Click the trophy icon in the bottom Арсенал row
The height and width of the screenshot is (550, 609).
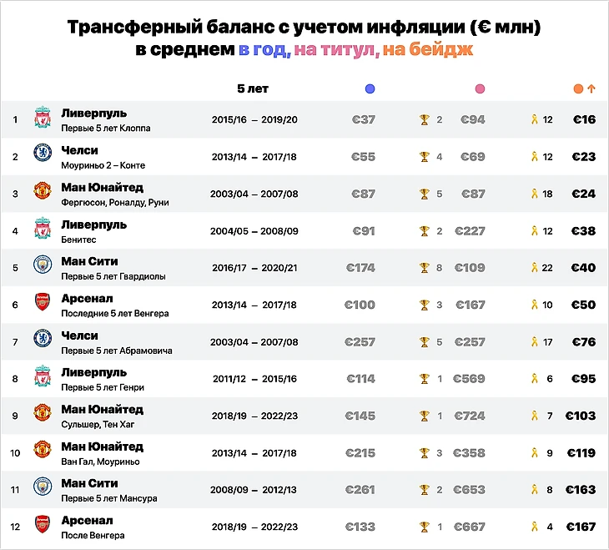pos(425,527)
